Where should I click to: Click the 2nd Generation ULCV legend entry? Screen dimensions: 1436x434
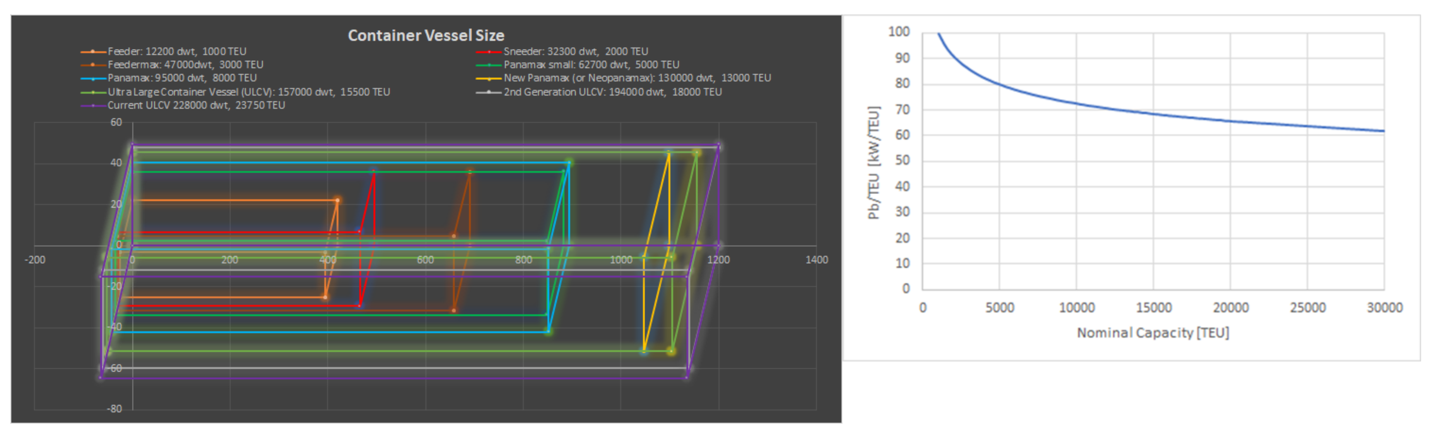click(612, 92)
